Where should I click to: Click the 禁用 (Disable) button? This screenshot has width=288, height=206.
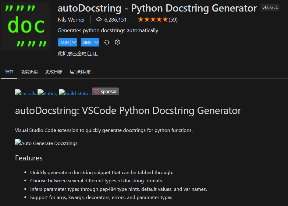65,43
